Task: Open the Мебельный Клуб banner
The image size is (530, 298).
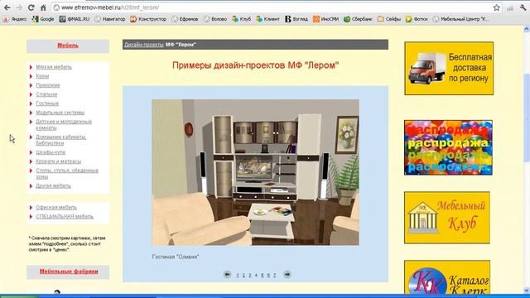Action: (447, 218)
